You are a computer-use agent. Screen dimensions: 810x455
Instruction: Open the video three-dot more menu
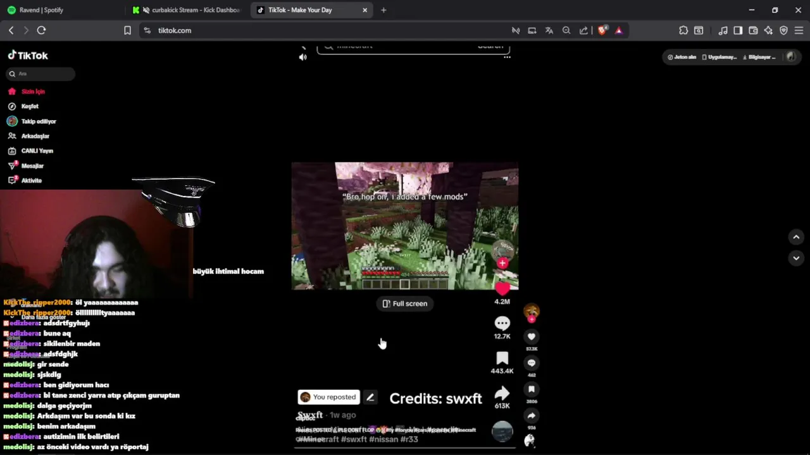(x=507, y=57)
